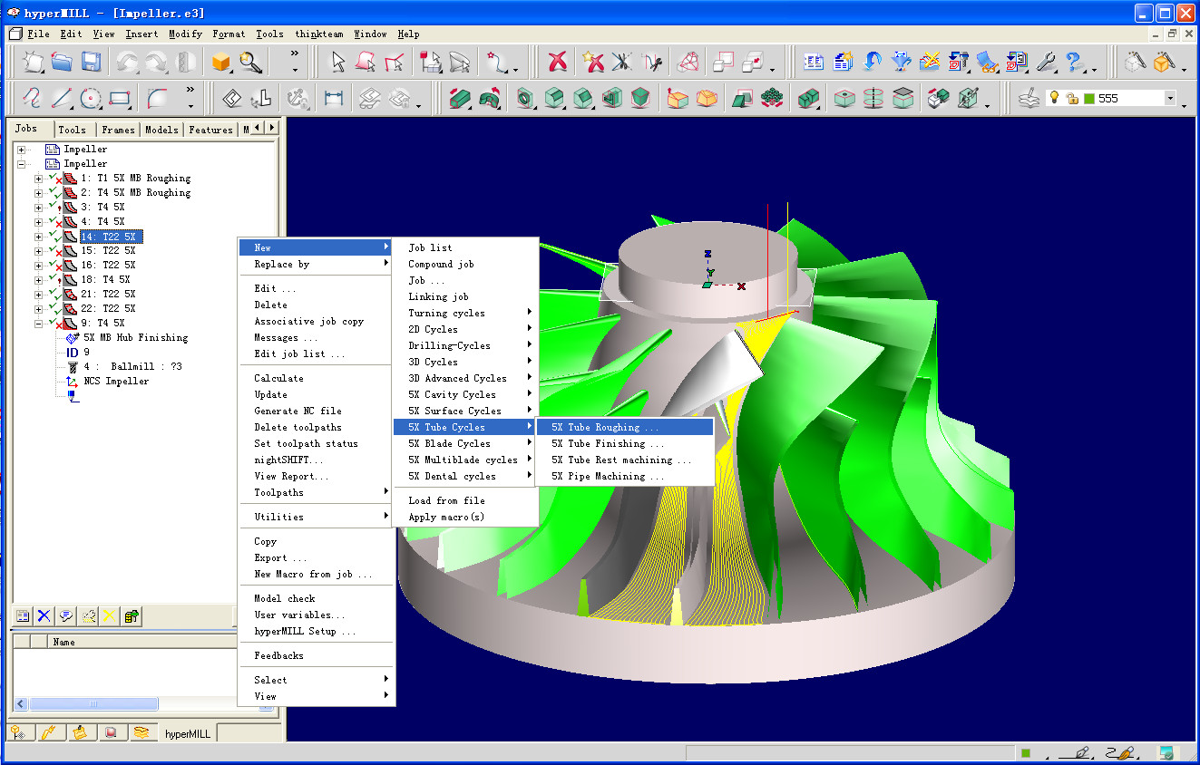Click the blue undo arrow hyperMILL icon
Image resolution: width=1200 pixels, height=765 pixels.
click(872, 62)
